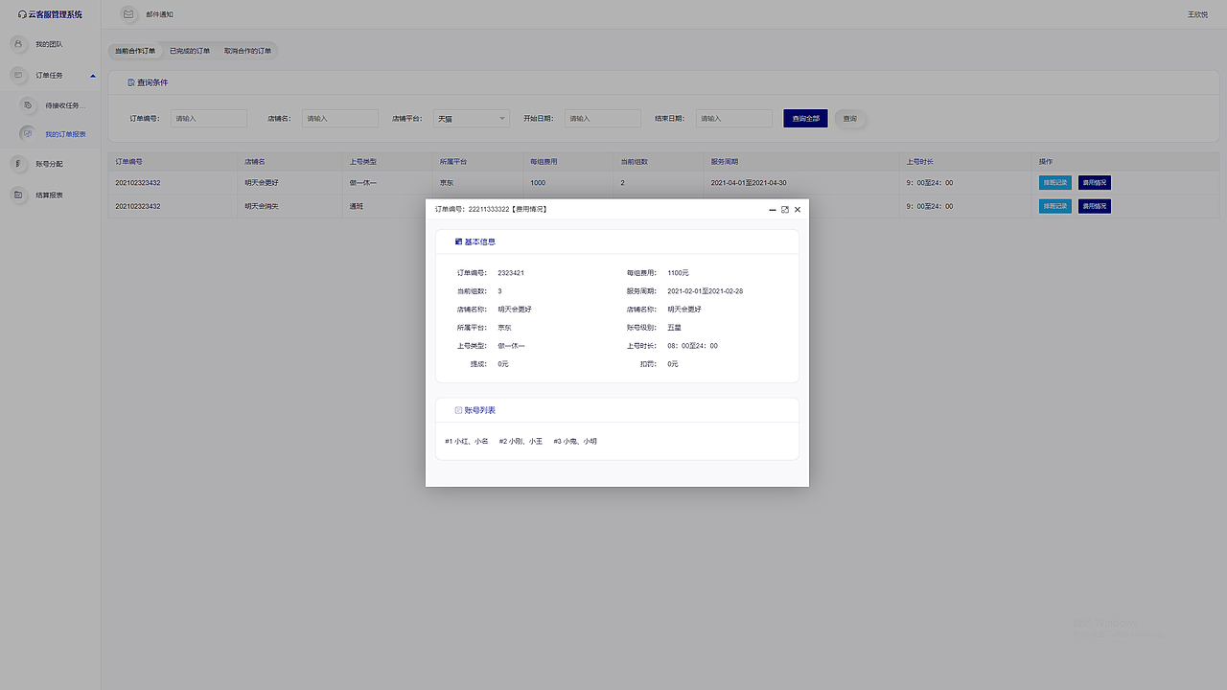Click the 待接收任务 submenu icon
The image size is (1227, 690).
pos(28,104)
